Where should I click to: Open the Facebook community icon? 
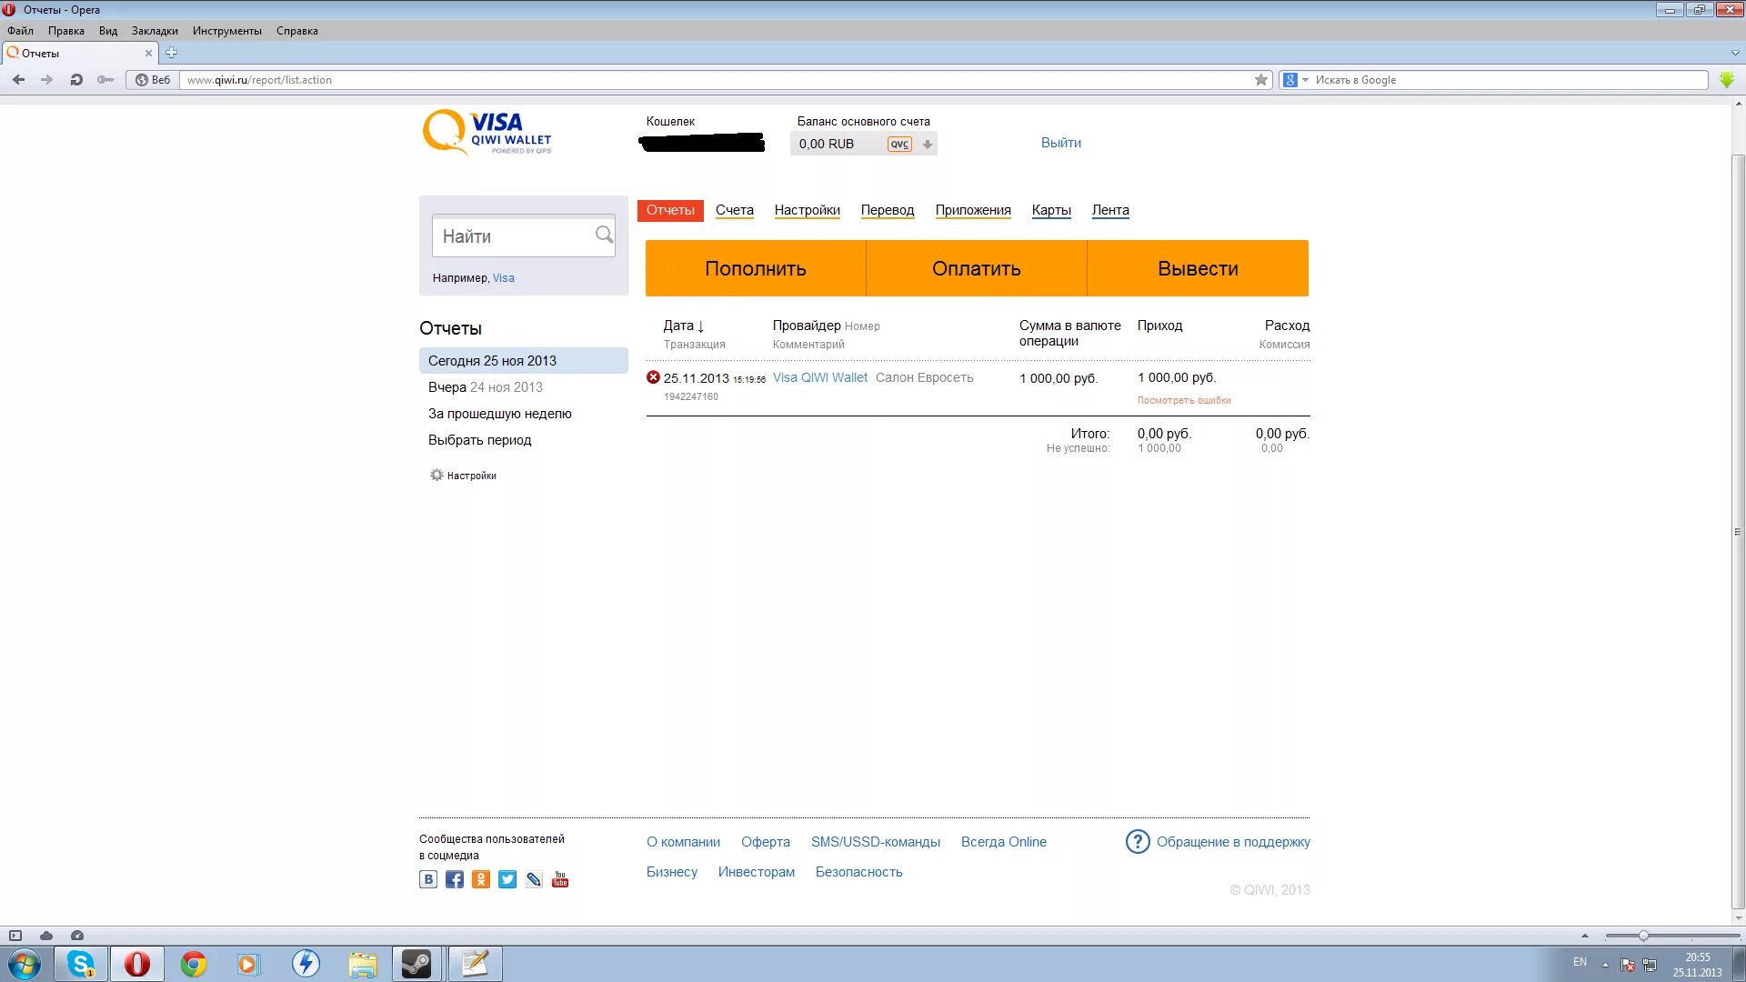point(455,879)
